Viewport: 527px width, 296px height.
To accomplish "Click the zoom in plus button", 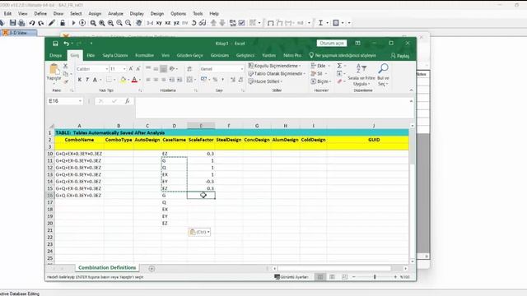I will 395,277.
